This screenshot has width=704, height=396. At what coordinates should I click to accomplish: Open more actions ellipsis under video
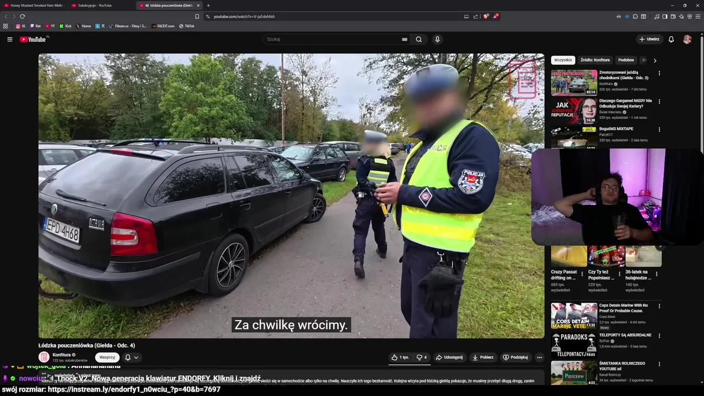[539, 357]
